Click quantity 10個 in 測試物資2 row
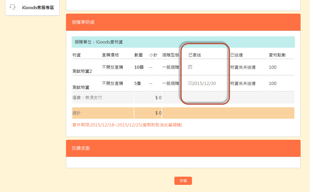310x192 pixels. pos(139,67)
